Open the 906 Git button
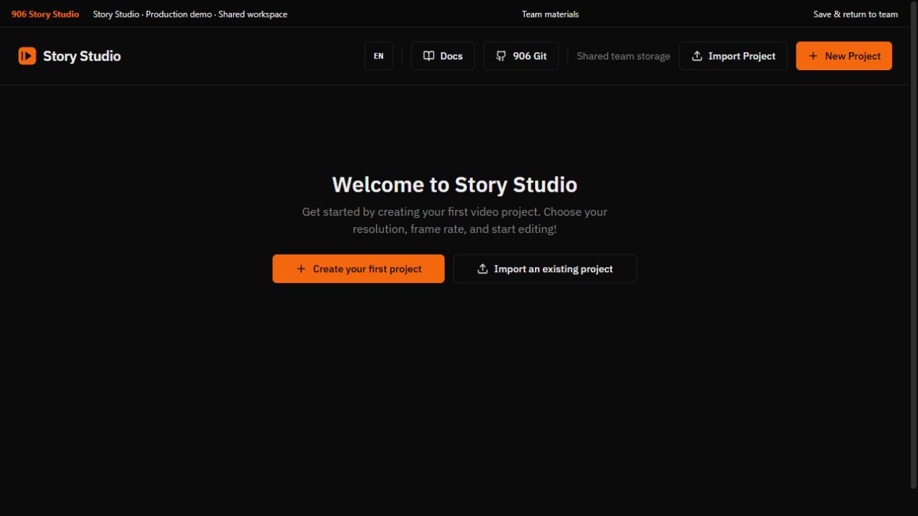This screenshot has height=516, width=918. coord(521,56)
